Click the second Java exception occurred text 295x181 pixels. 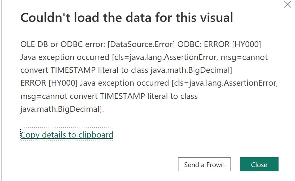click(124, 83)
